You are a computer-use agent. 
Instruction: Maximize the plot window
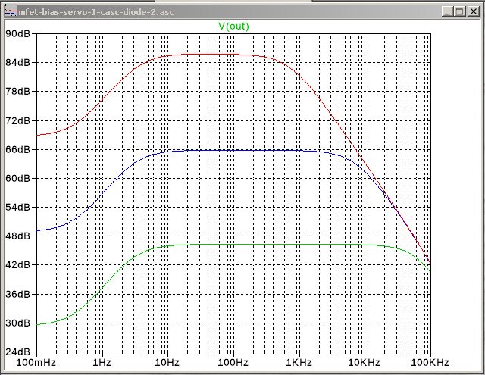(460, 12)
